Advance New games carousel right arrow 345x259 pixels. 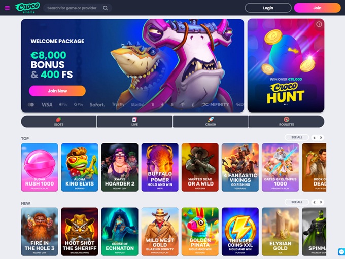[x=321, y=202]
